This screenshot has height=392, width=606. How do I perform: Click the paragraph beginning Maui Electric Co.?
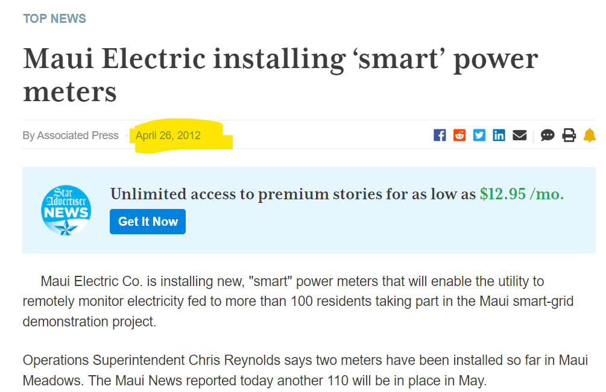click(x=298, y=301)
